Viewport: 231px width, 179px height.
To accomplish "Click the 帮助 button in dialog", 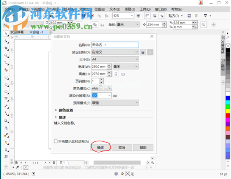I will [143, 148].
